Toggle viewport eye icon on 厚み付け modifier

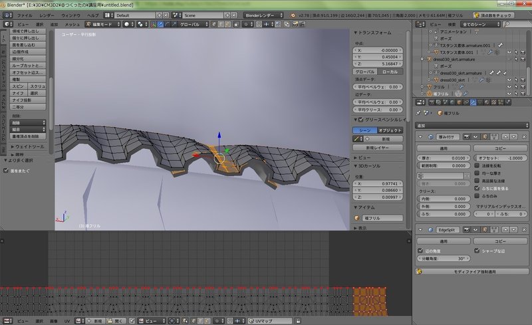pyautogui.click(x=475, y=137)
